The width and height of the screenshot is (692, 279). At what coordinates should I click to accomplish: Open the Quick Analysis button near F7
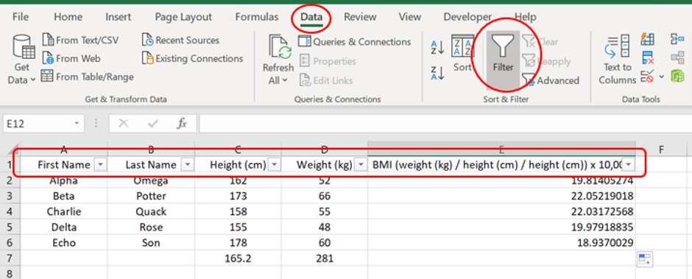pos(645,260)
